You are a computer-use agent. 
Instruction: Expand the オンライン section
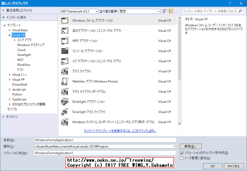pos(3,117)
